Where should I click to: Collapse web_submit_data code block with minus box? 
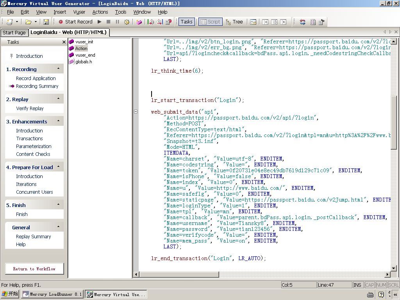click(x=136, y=111)
